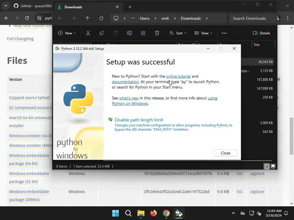
Task: Click the Rename icon in Explorer toolbar
Action: 129,33
